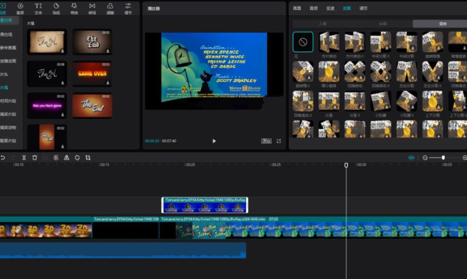Switch to the 变速 speed tab
The width and height of the screenshot is (467, 279).
(330, 8)
